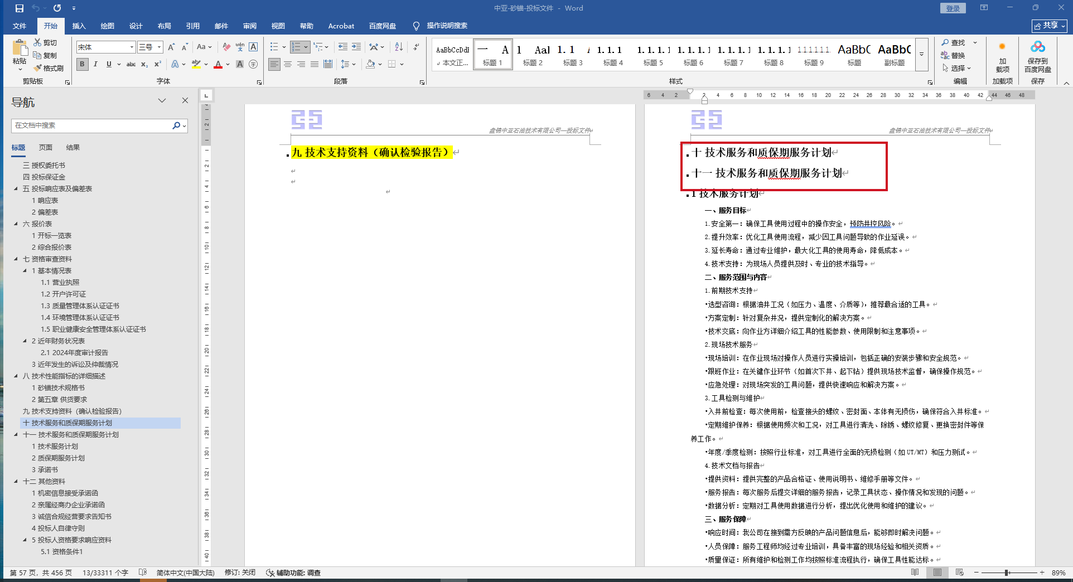Click the 登录 sign-in button
Screen dimensions: 1073x582
point(953,8)
